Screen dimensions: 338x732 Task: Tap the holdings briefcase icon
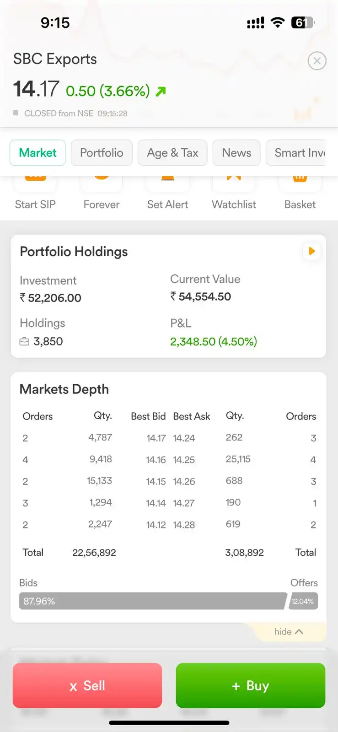[x=24, y=342]
